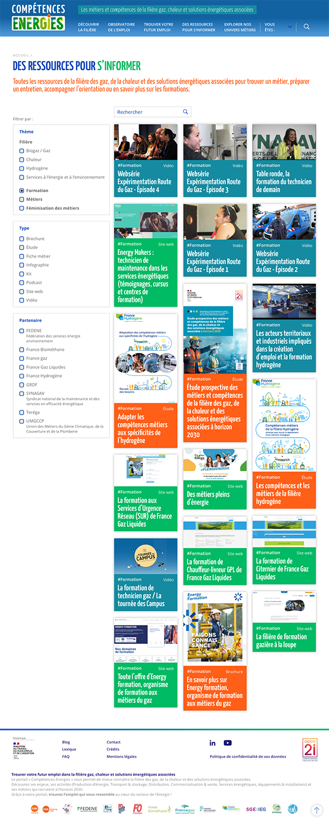This screenshot has width=329, height=820.
Task: Select the Métiers theme checkbox
Action: point(22,199)
